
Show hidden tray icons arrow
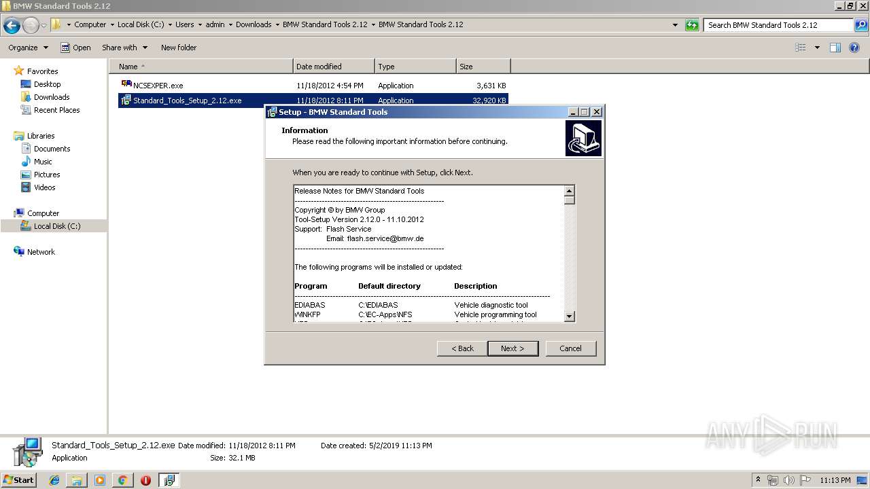759,480
